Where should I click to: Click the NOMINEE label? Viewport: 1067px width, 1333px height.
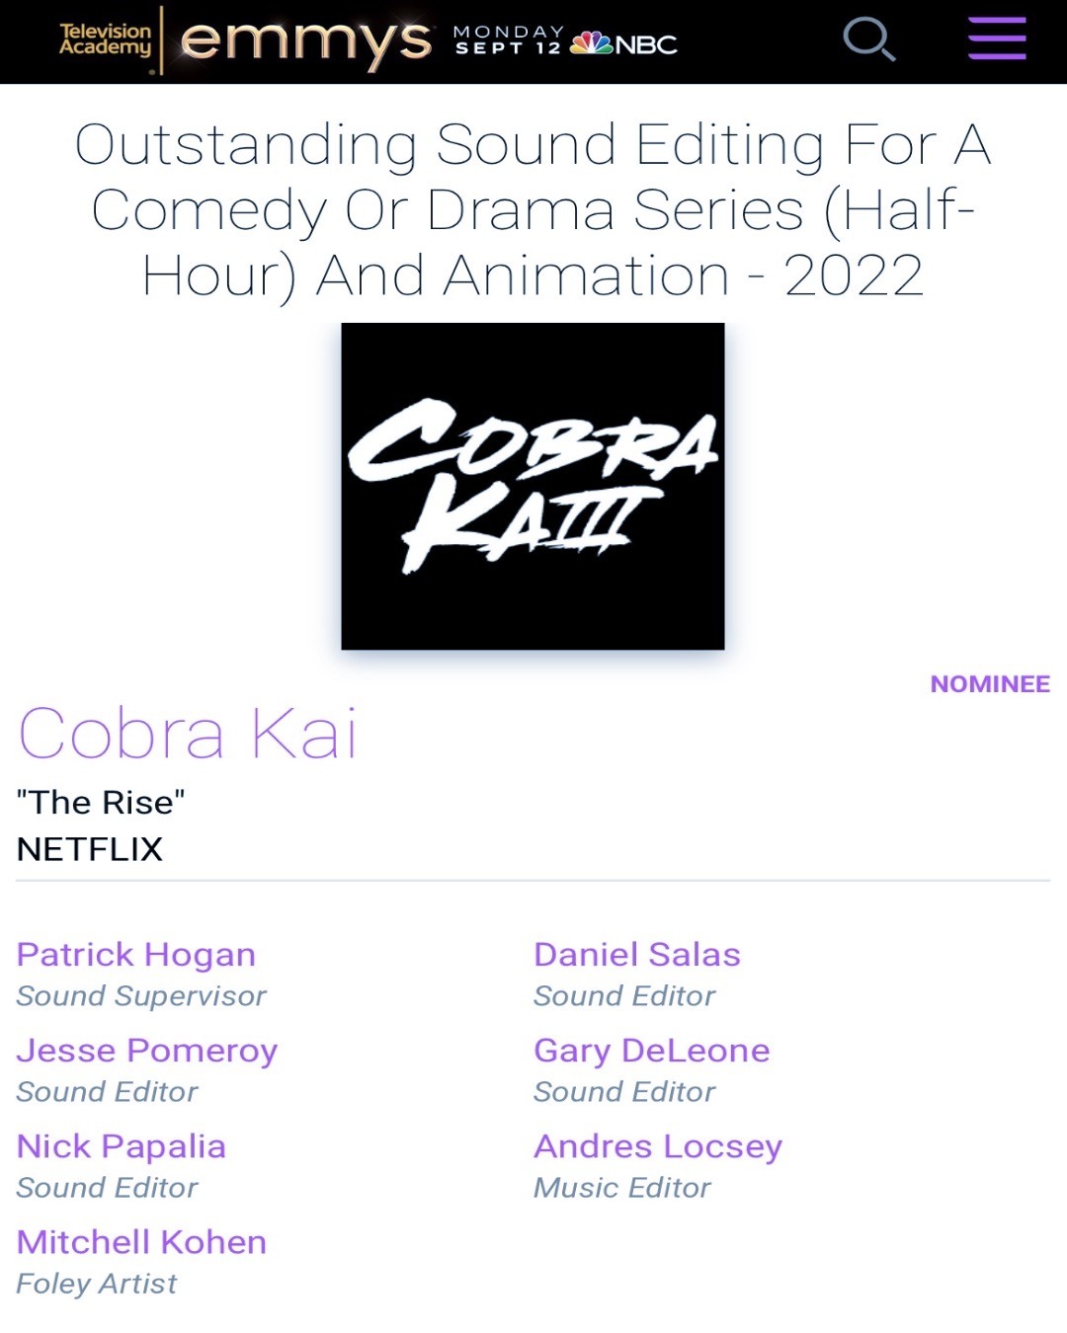tap(989, 683)
